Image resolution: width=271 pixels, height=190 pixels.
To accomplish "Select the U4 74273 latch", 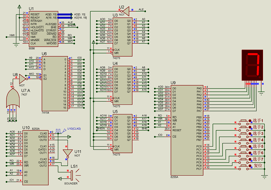I will (x=122, y=85).
